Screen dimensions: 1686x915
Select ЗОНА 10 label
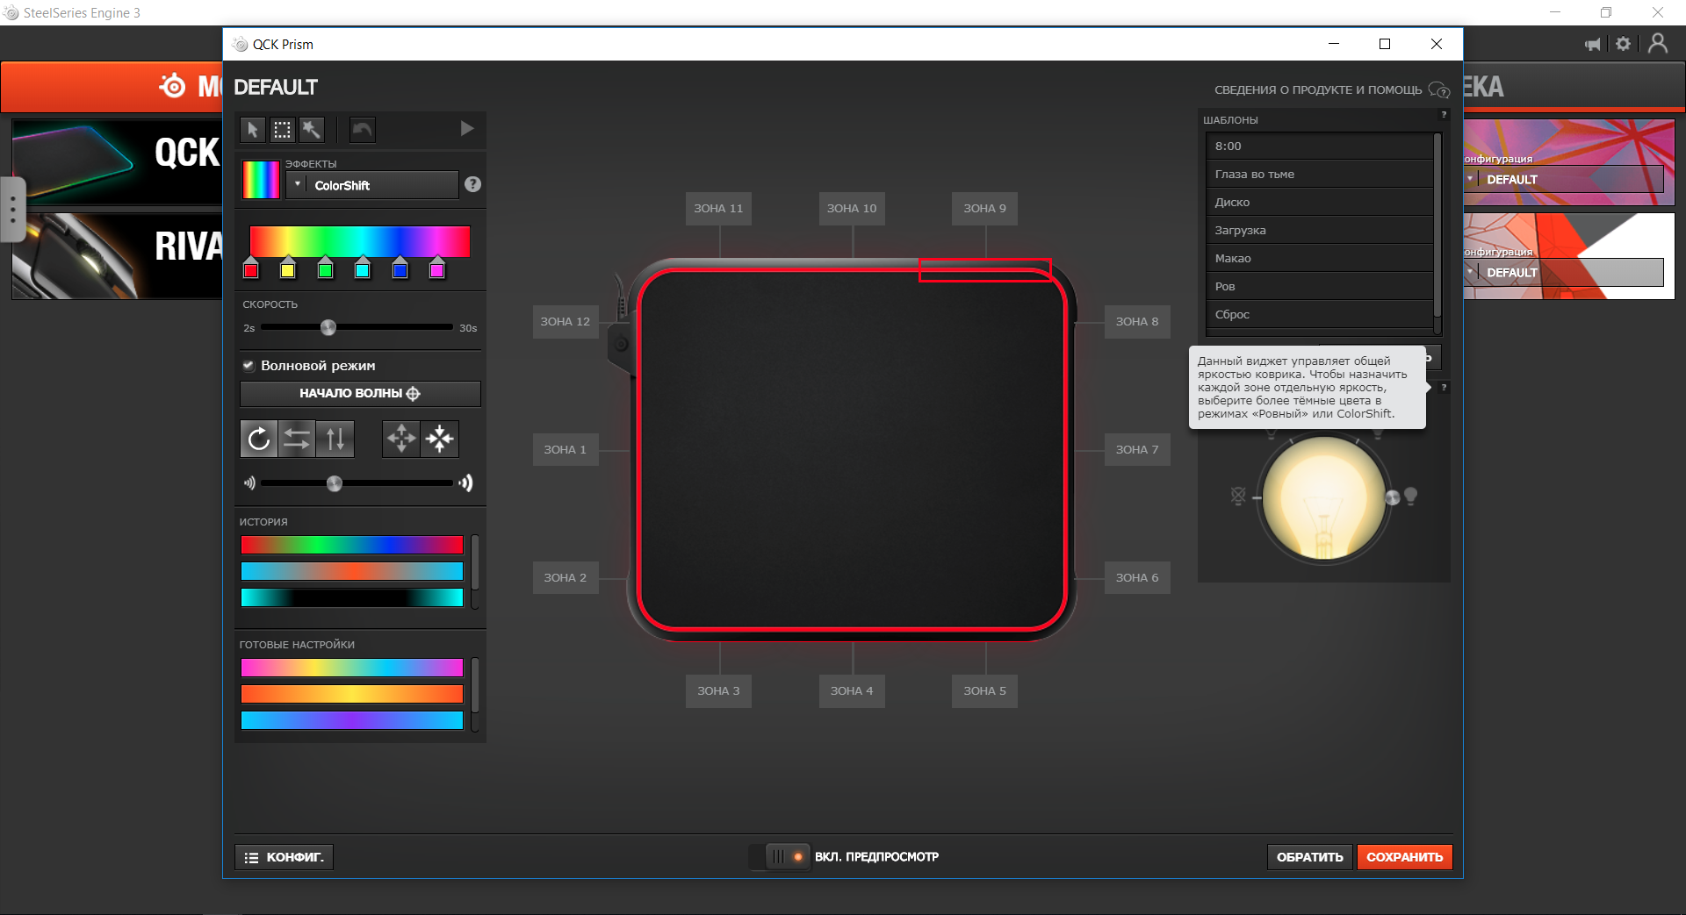[852, 208]
